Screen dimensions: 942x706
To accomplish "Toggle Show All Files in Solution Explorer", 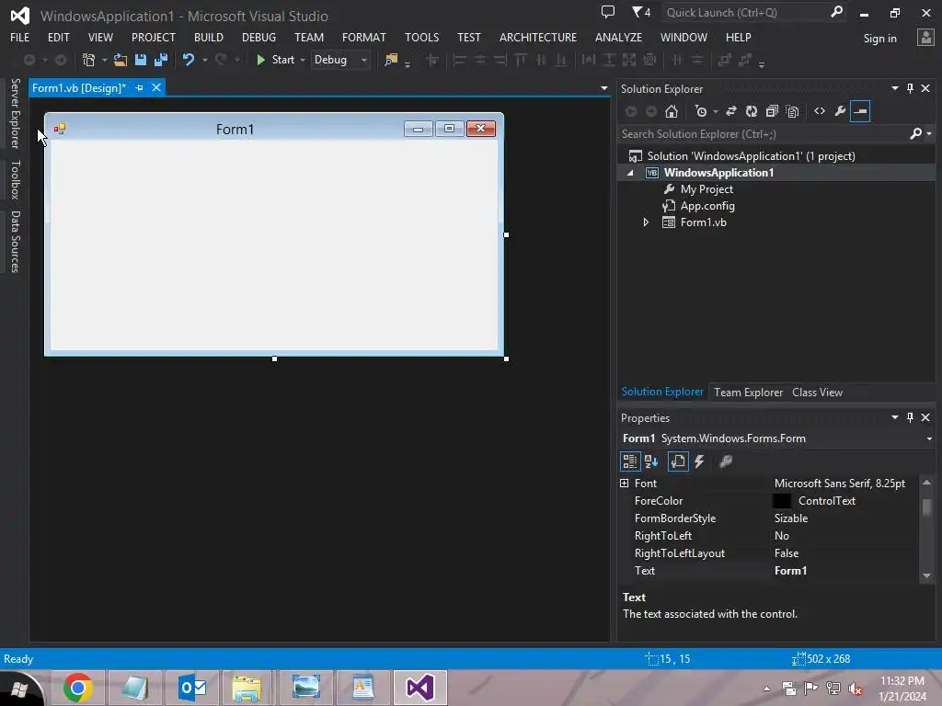I will pos(792,111).
